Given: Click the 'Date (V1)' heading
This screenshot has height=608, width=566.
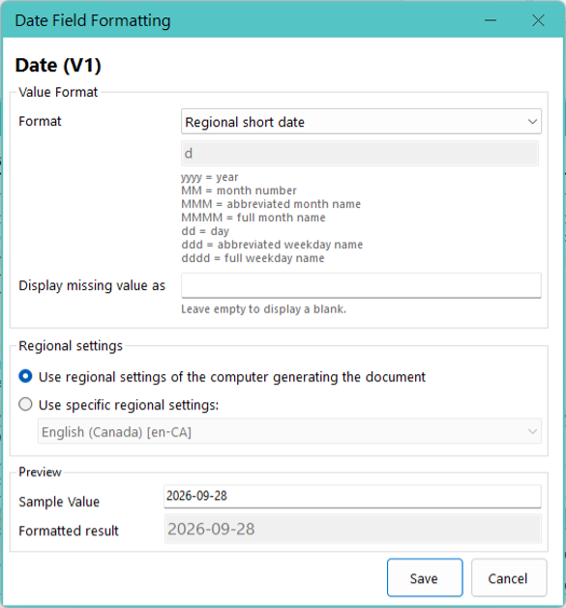Looking at the screenshot, I should (x=58, y=65).
